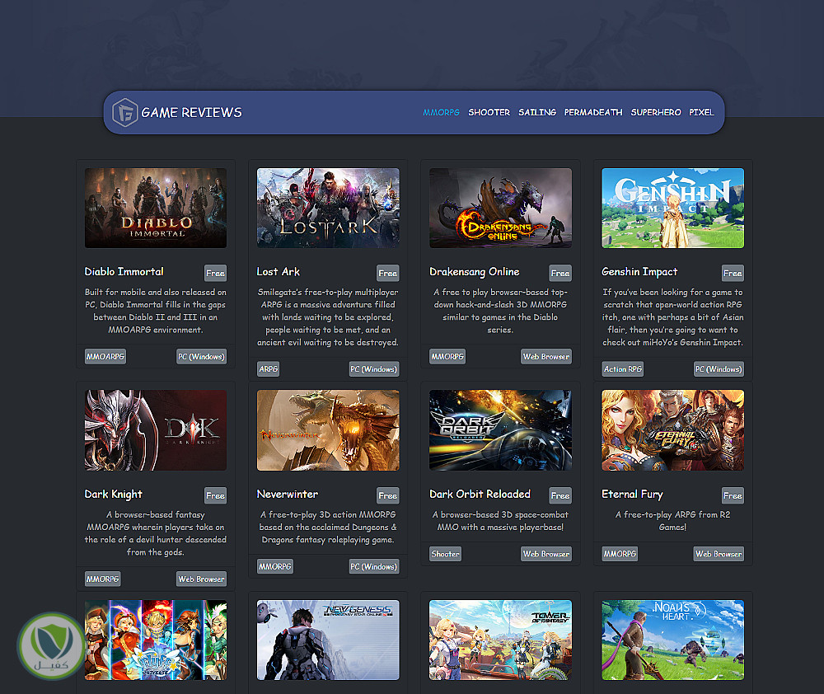The image size is (824, 694).
Task: Click the Free badge on Eternal Fury
Action: click(x=733, y=496)
